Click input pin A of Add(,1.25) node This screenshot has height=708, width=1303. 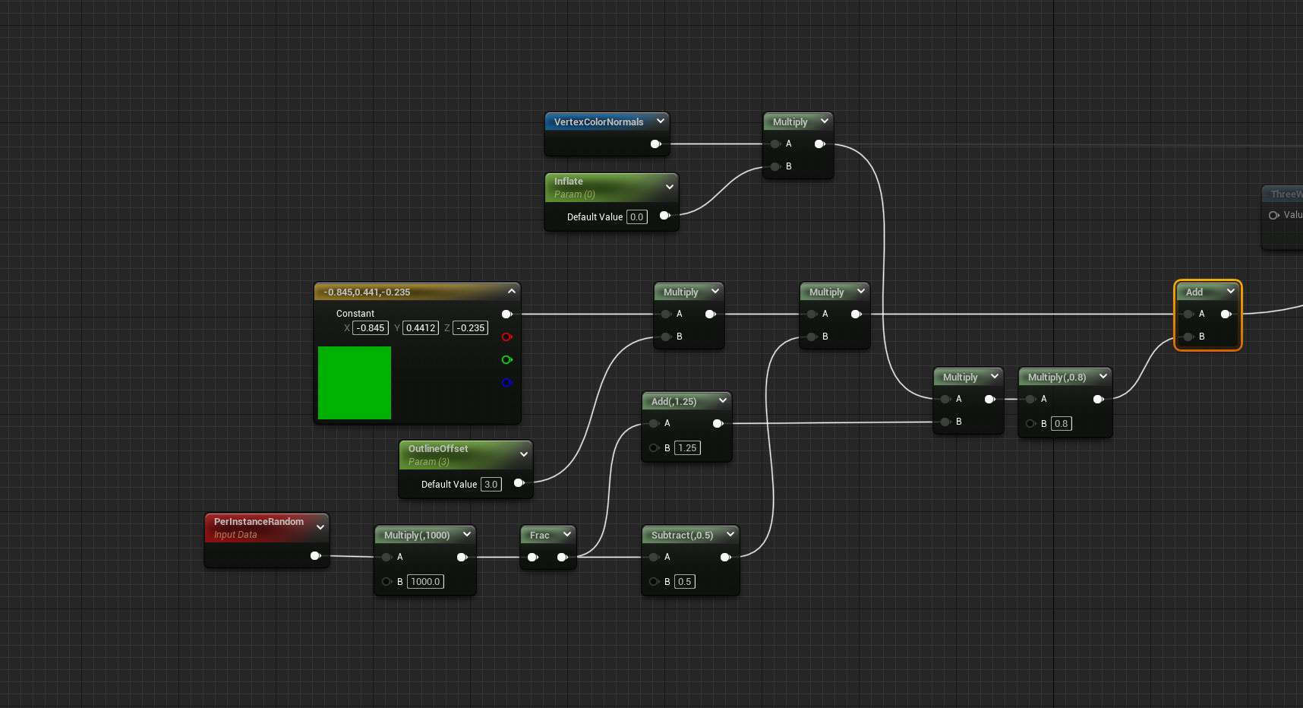(654, 423)
